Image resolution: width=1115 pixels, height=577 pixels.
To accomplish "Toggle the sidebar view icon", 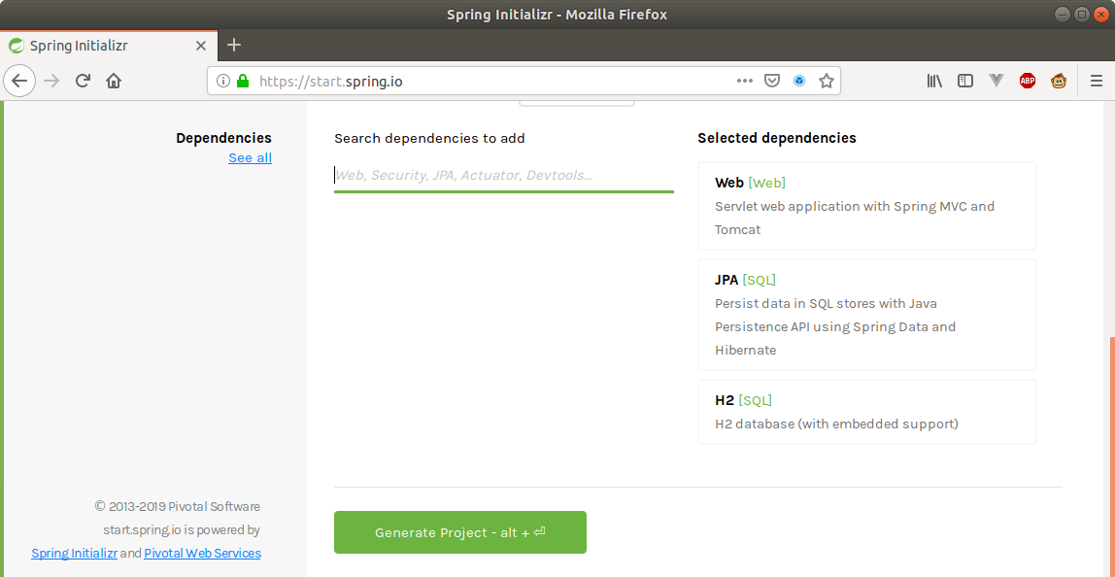I will click(965, 81).
